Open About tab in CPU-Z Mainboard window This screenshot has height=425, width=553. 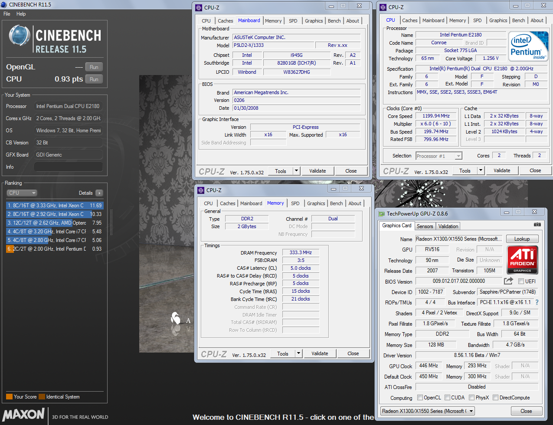tap(353, 21)
